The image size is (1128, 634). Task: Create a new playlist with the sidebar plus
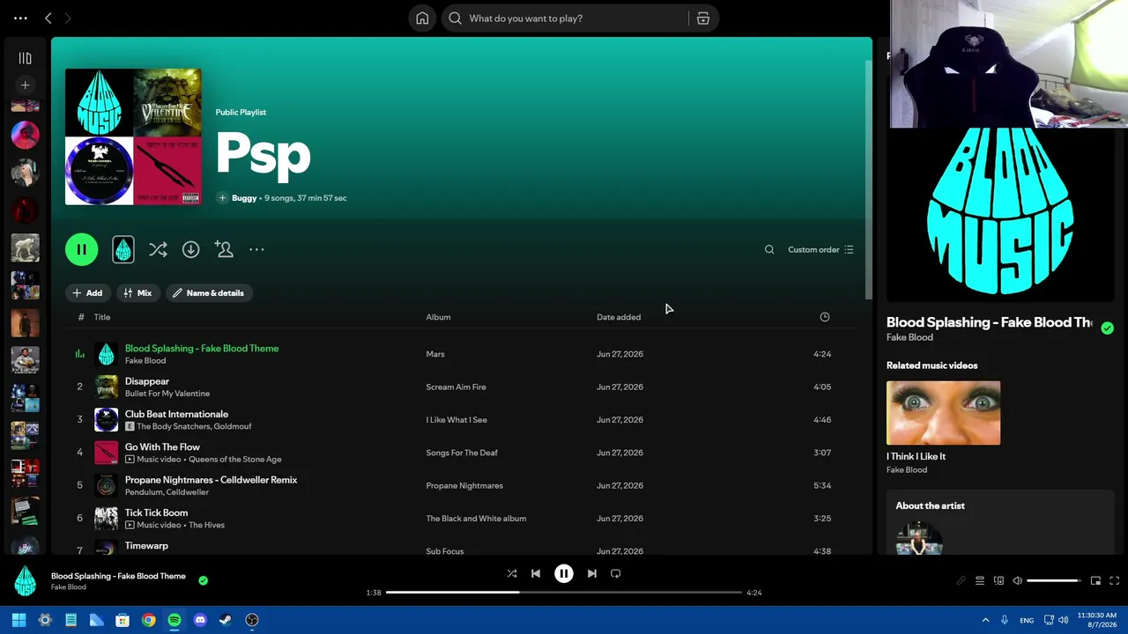pyautogui.click(x=26, y=85)
